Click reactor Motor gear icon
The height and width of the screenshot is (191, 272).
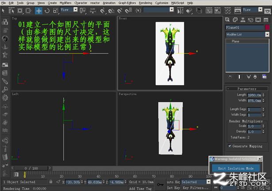click(5, 98)
